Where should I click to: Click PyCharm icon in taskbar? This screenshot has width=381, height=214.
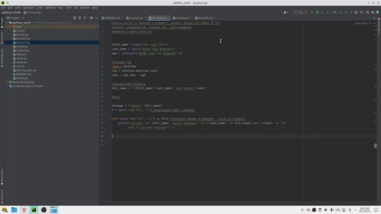point(34,210)
